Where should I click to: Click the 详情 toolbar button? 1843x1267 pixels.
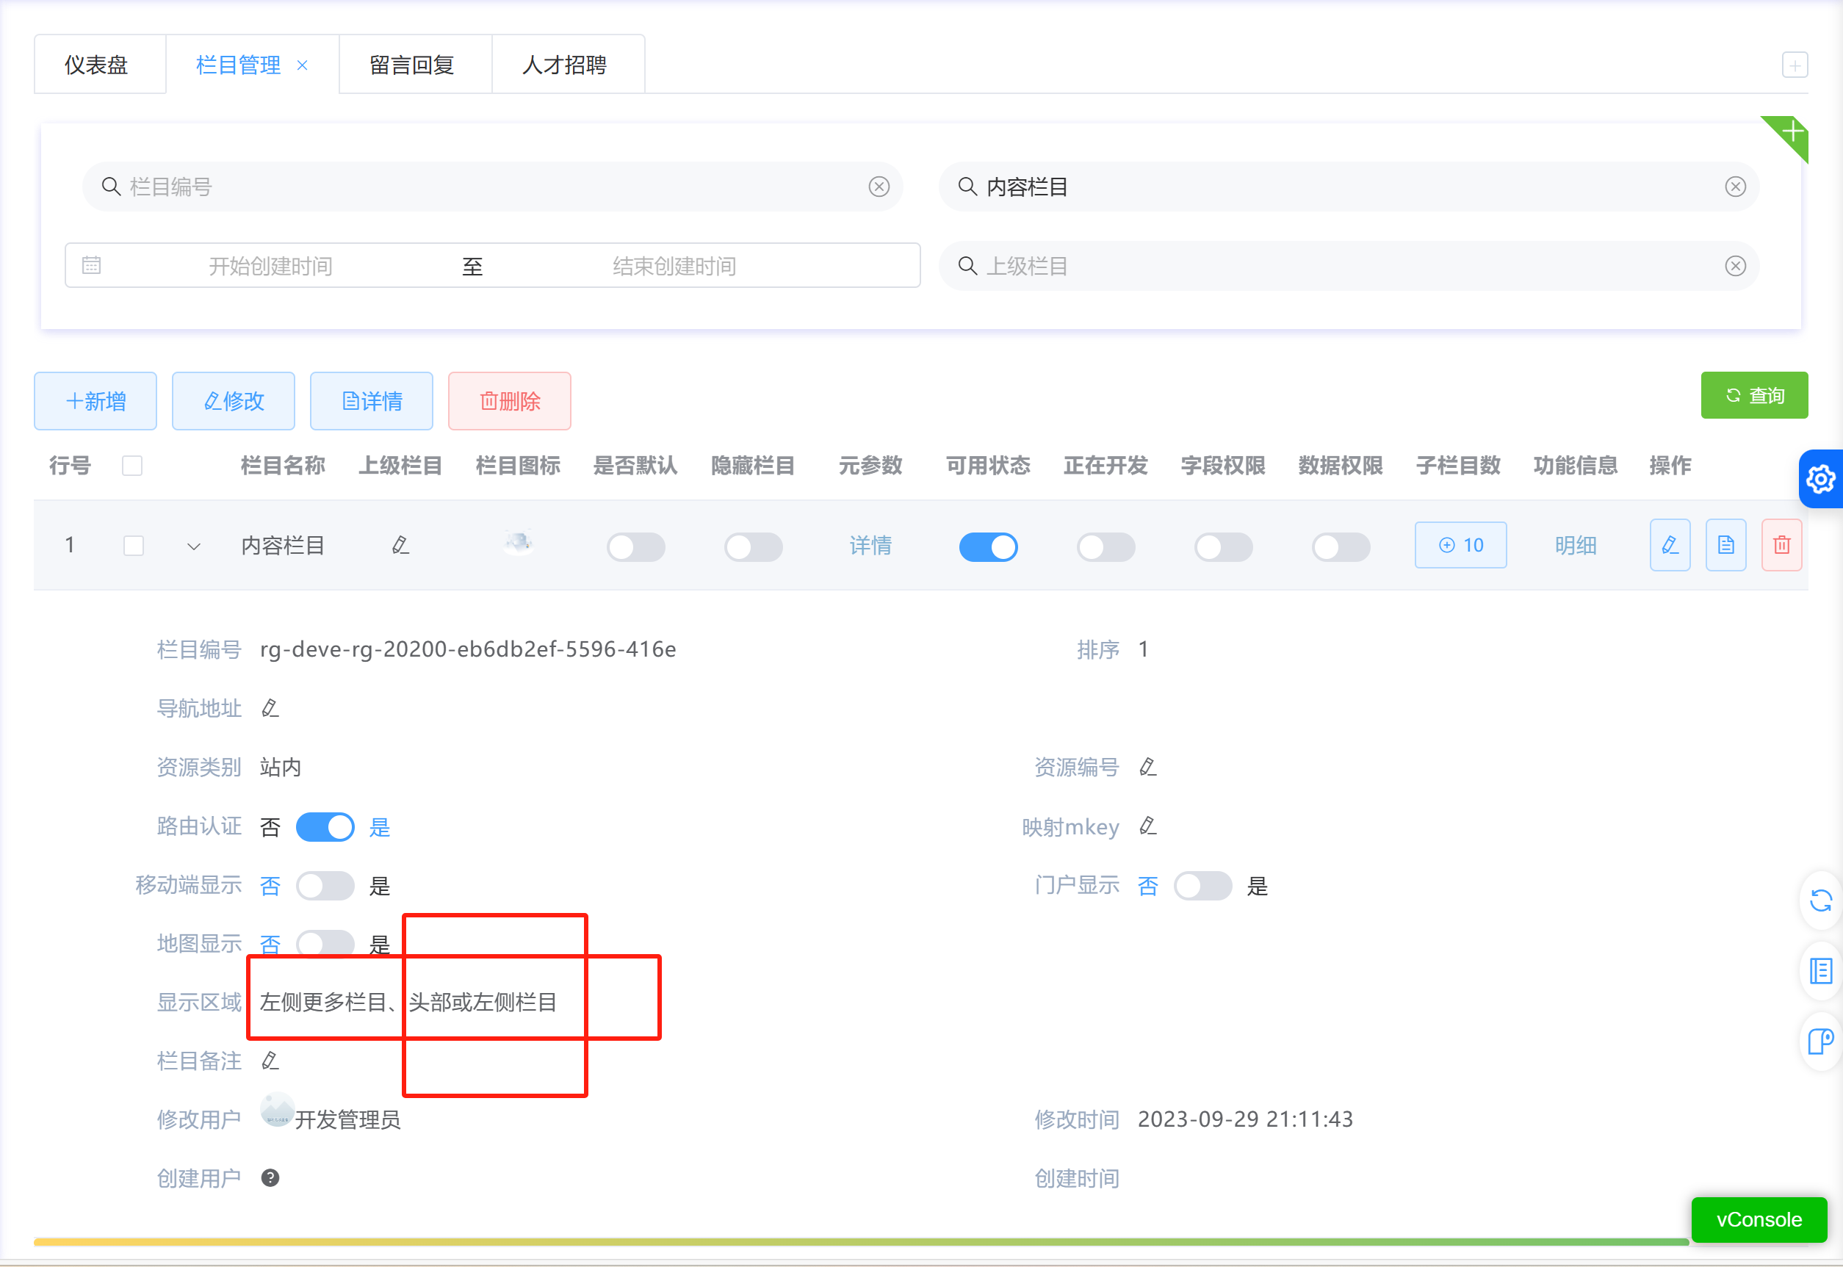point(372,401)
